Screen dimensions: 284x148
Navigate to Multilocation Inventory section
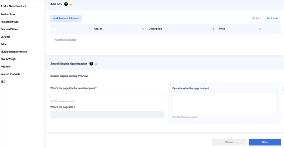coord(14,52)
